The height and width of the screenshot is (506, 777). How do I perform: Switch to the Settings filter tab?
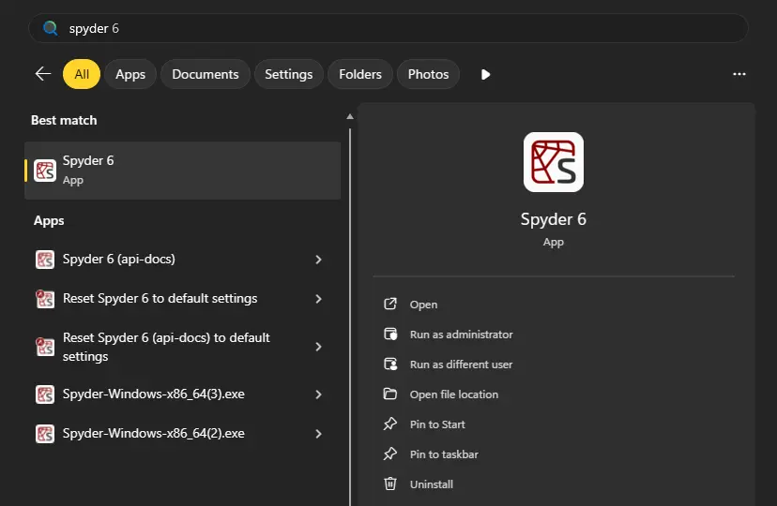(288, 74)
